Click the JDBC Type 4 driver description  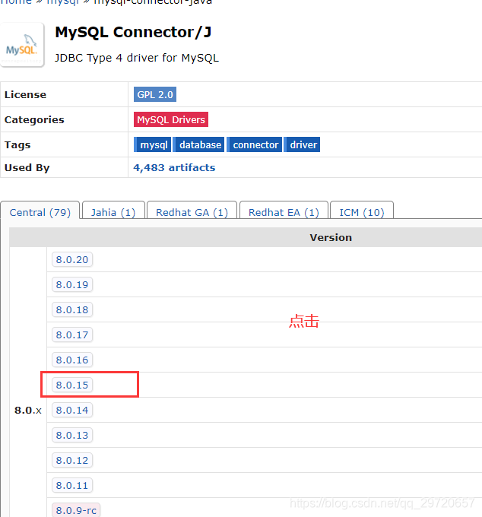(137, 58)
